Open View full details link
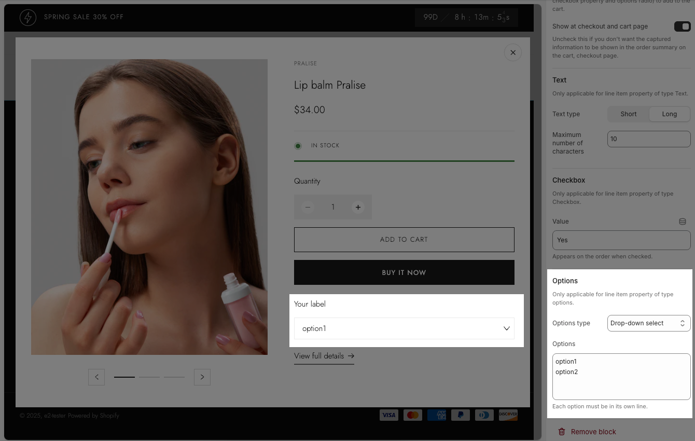Image resolution: width=695 pixels, height=441 pixels. (x=324, y=356)
